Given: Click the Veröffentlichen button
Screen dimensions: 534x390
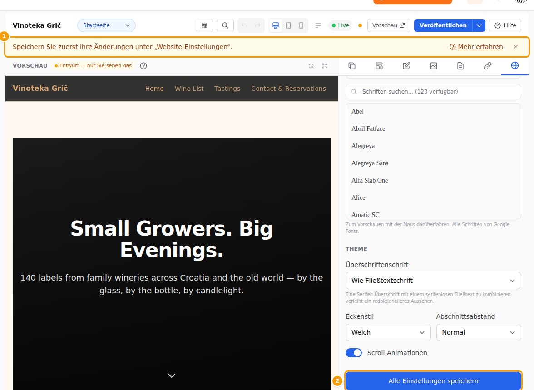Looking at the screenshot, I should (443, 25).
